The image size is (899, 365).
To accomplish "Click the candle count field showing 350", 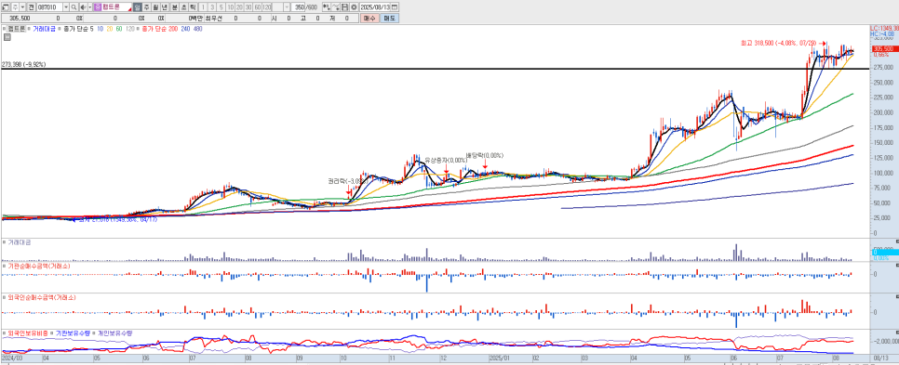I will pos(298,7).
